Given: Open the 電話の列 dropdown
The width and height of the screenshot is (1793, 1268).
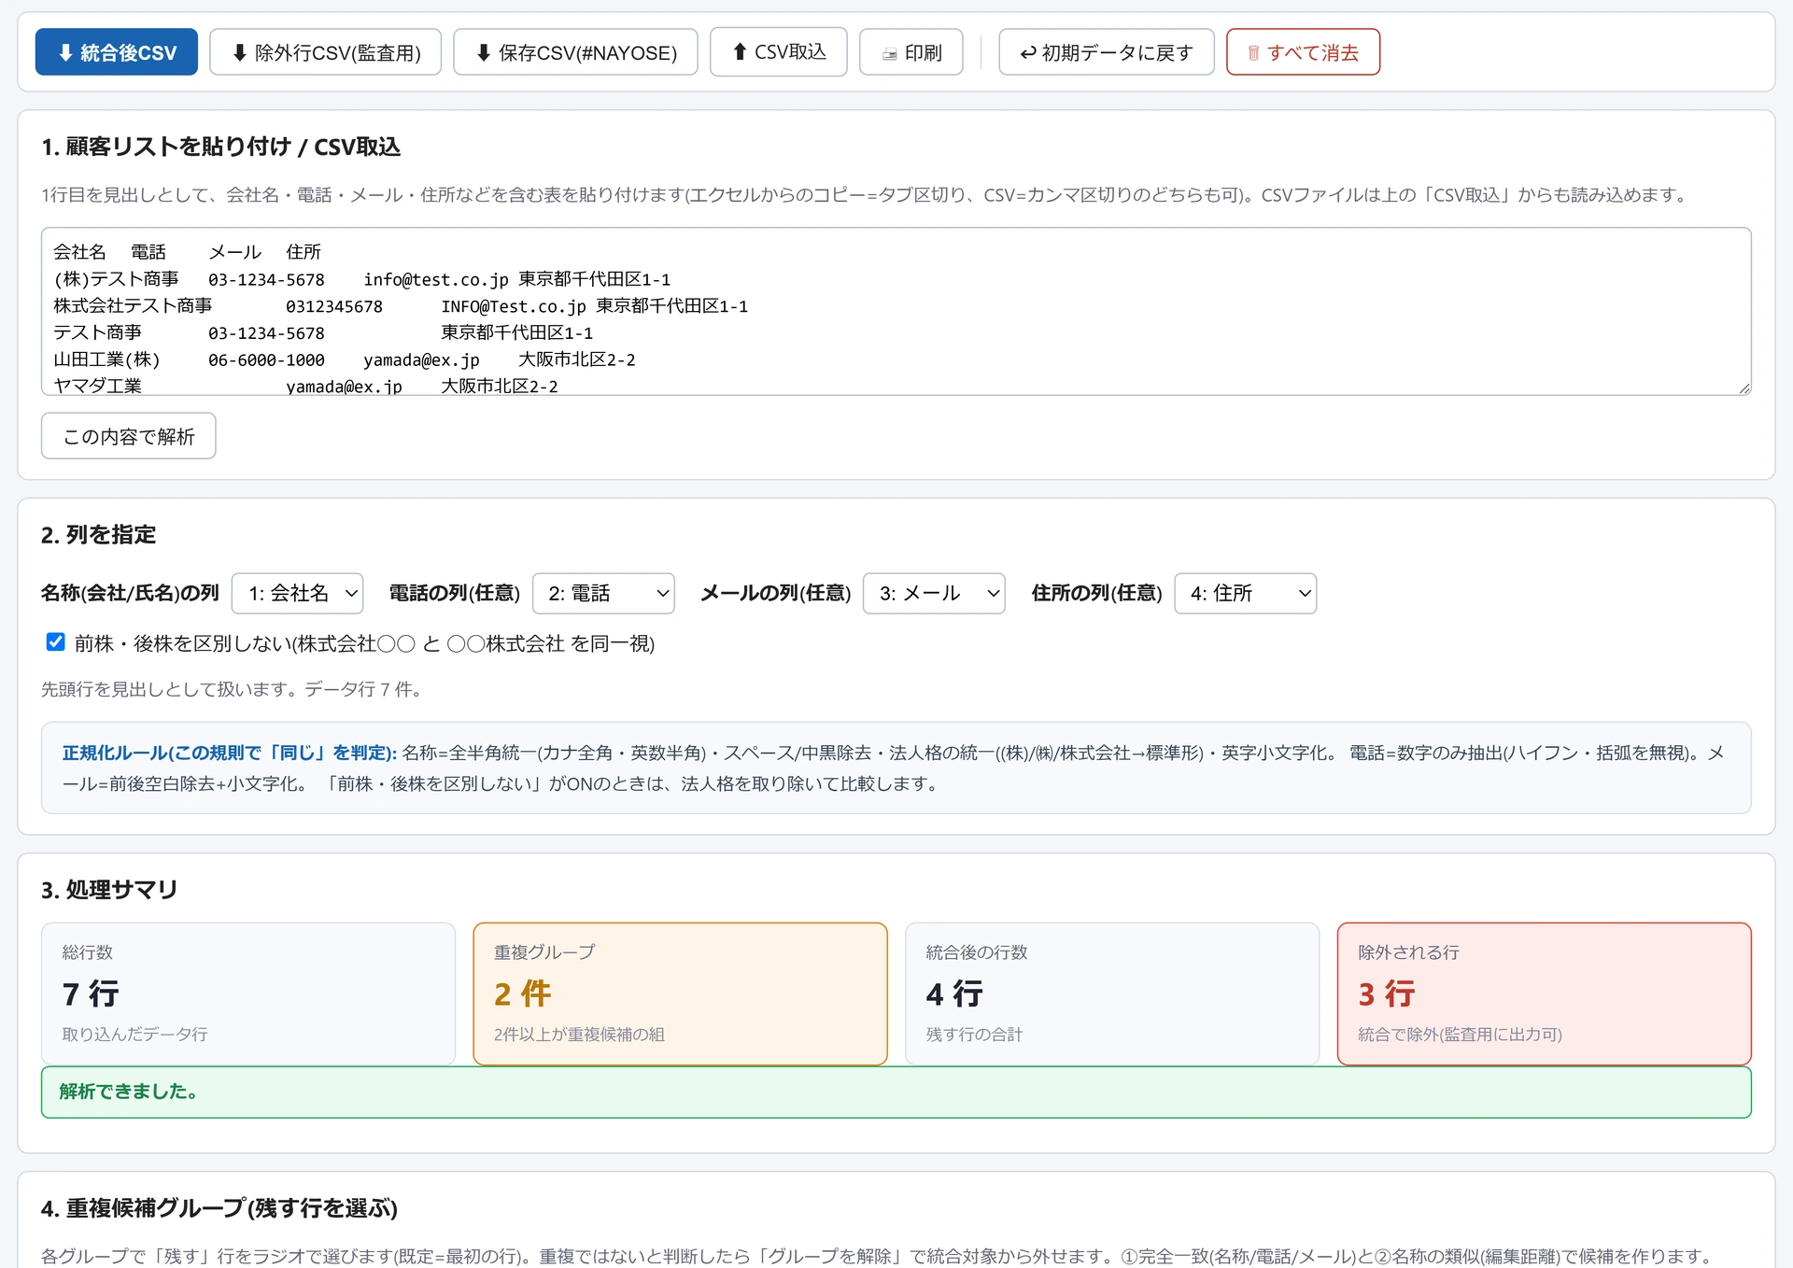Looking at the screenshot, I should pos(603,593).
